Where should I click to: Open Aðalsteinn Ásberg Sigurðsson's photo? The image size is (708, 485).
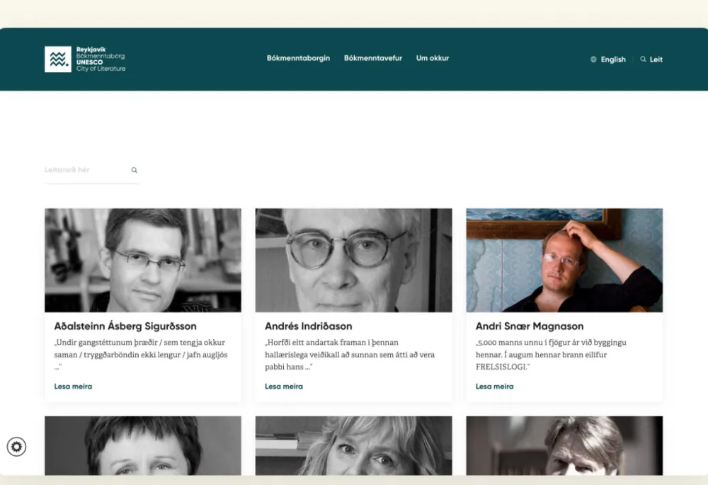(x=143, y=260)
